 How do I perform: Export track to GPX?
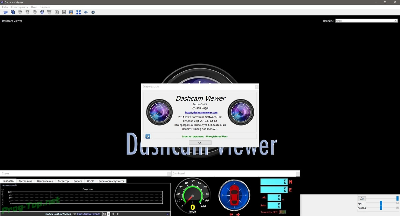click(x=28, y=12)
